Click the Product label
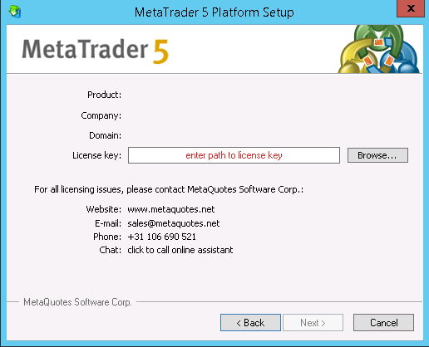The width and height of the screenshot is (429, 347). tap(104, 95)
